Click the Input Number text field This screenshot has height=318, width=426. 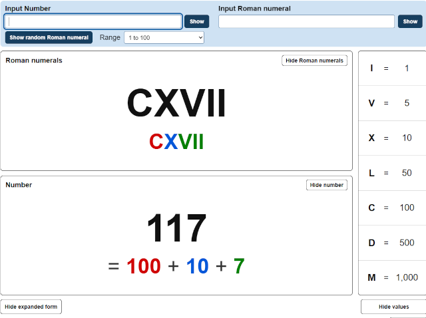pyautogui.click(x=93, y=21)
